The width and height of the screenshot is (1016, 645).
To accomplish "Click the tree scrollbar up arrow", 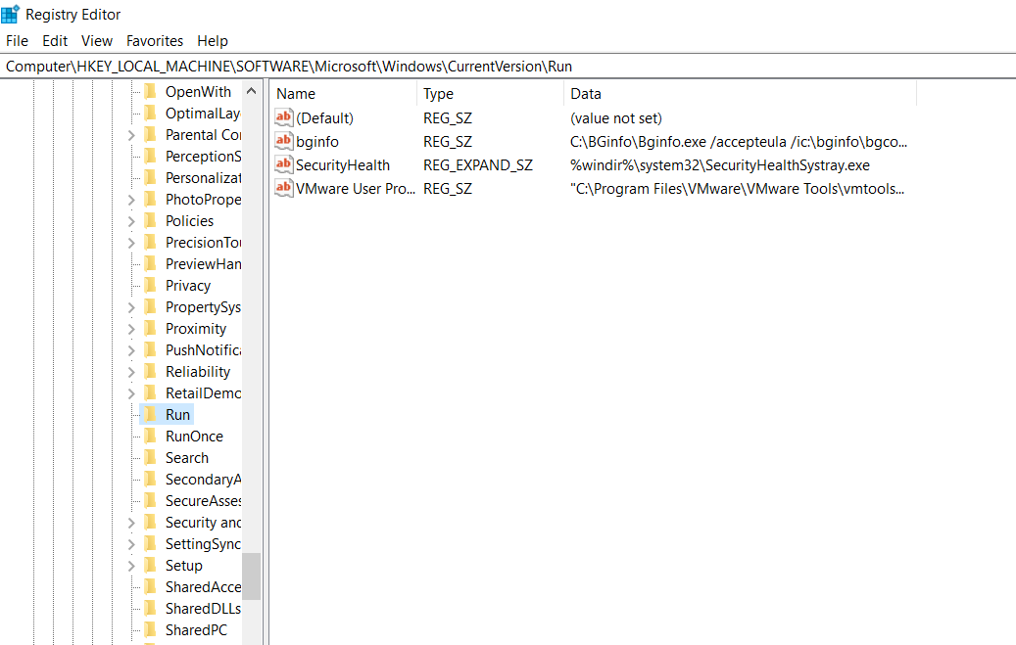I will pyautogui.click(x=252, y=91).
